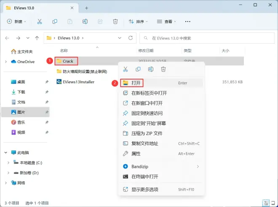Go up one folder level
Image resolution: width=278 pixels, height=207 pixels.
(37, 38)
